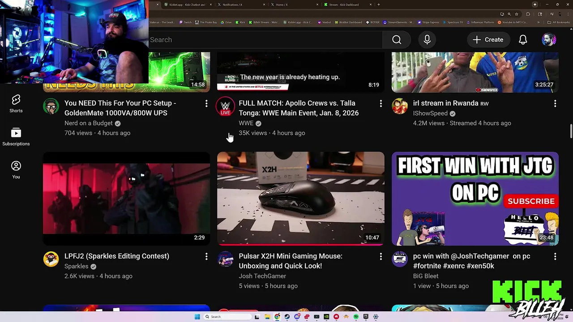
Task: Open the Twitch bookmark
Action: [x=185, y=22]
